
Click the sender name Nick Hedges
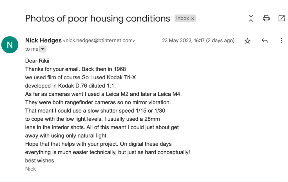[43, 41]
